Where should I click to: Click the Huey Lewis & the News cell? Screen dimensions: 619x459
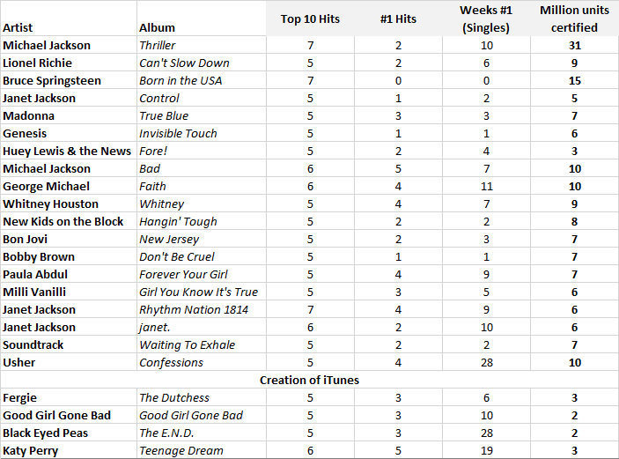click(69, 151)
